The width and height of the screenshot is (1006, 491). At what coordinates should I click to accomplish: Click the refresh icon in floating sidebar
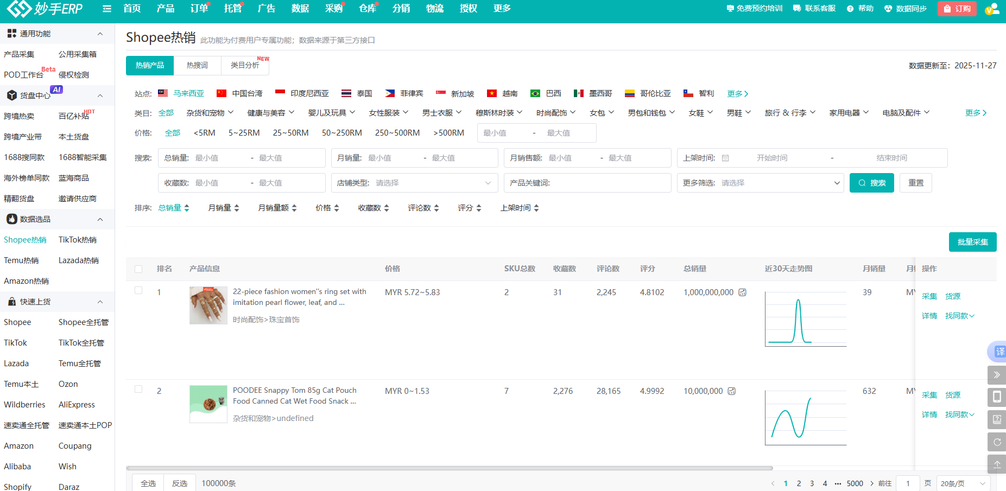(x=997, y=442)
